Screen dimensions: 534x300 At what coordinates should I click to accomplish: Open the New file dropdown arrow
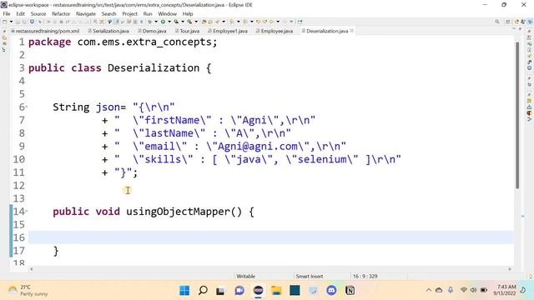11,22
